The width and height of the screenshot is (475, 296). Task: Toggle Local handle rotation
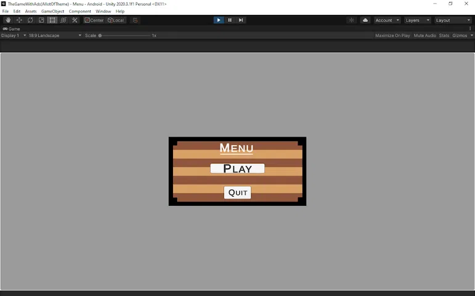pos(116,20)
